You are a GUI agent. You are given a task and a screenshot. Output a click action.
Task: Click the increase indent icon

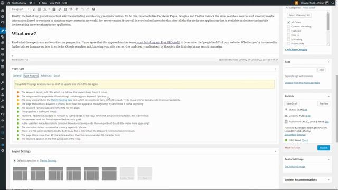coord(77,9)
